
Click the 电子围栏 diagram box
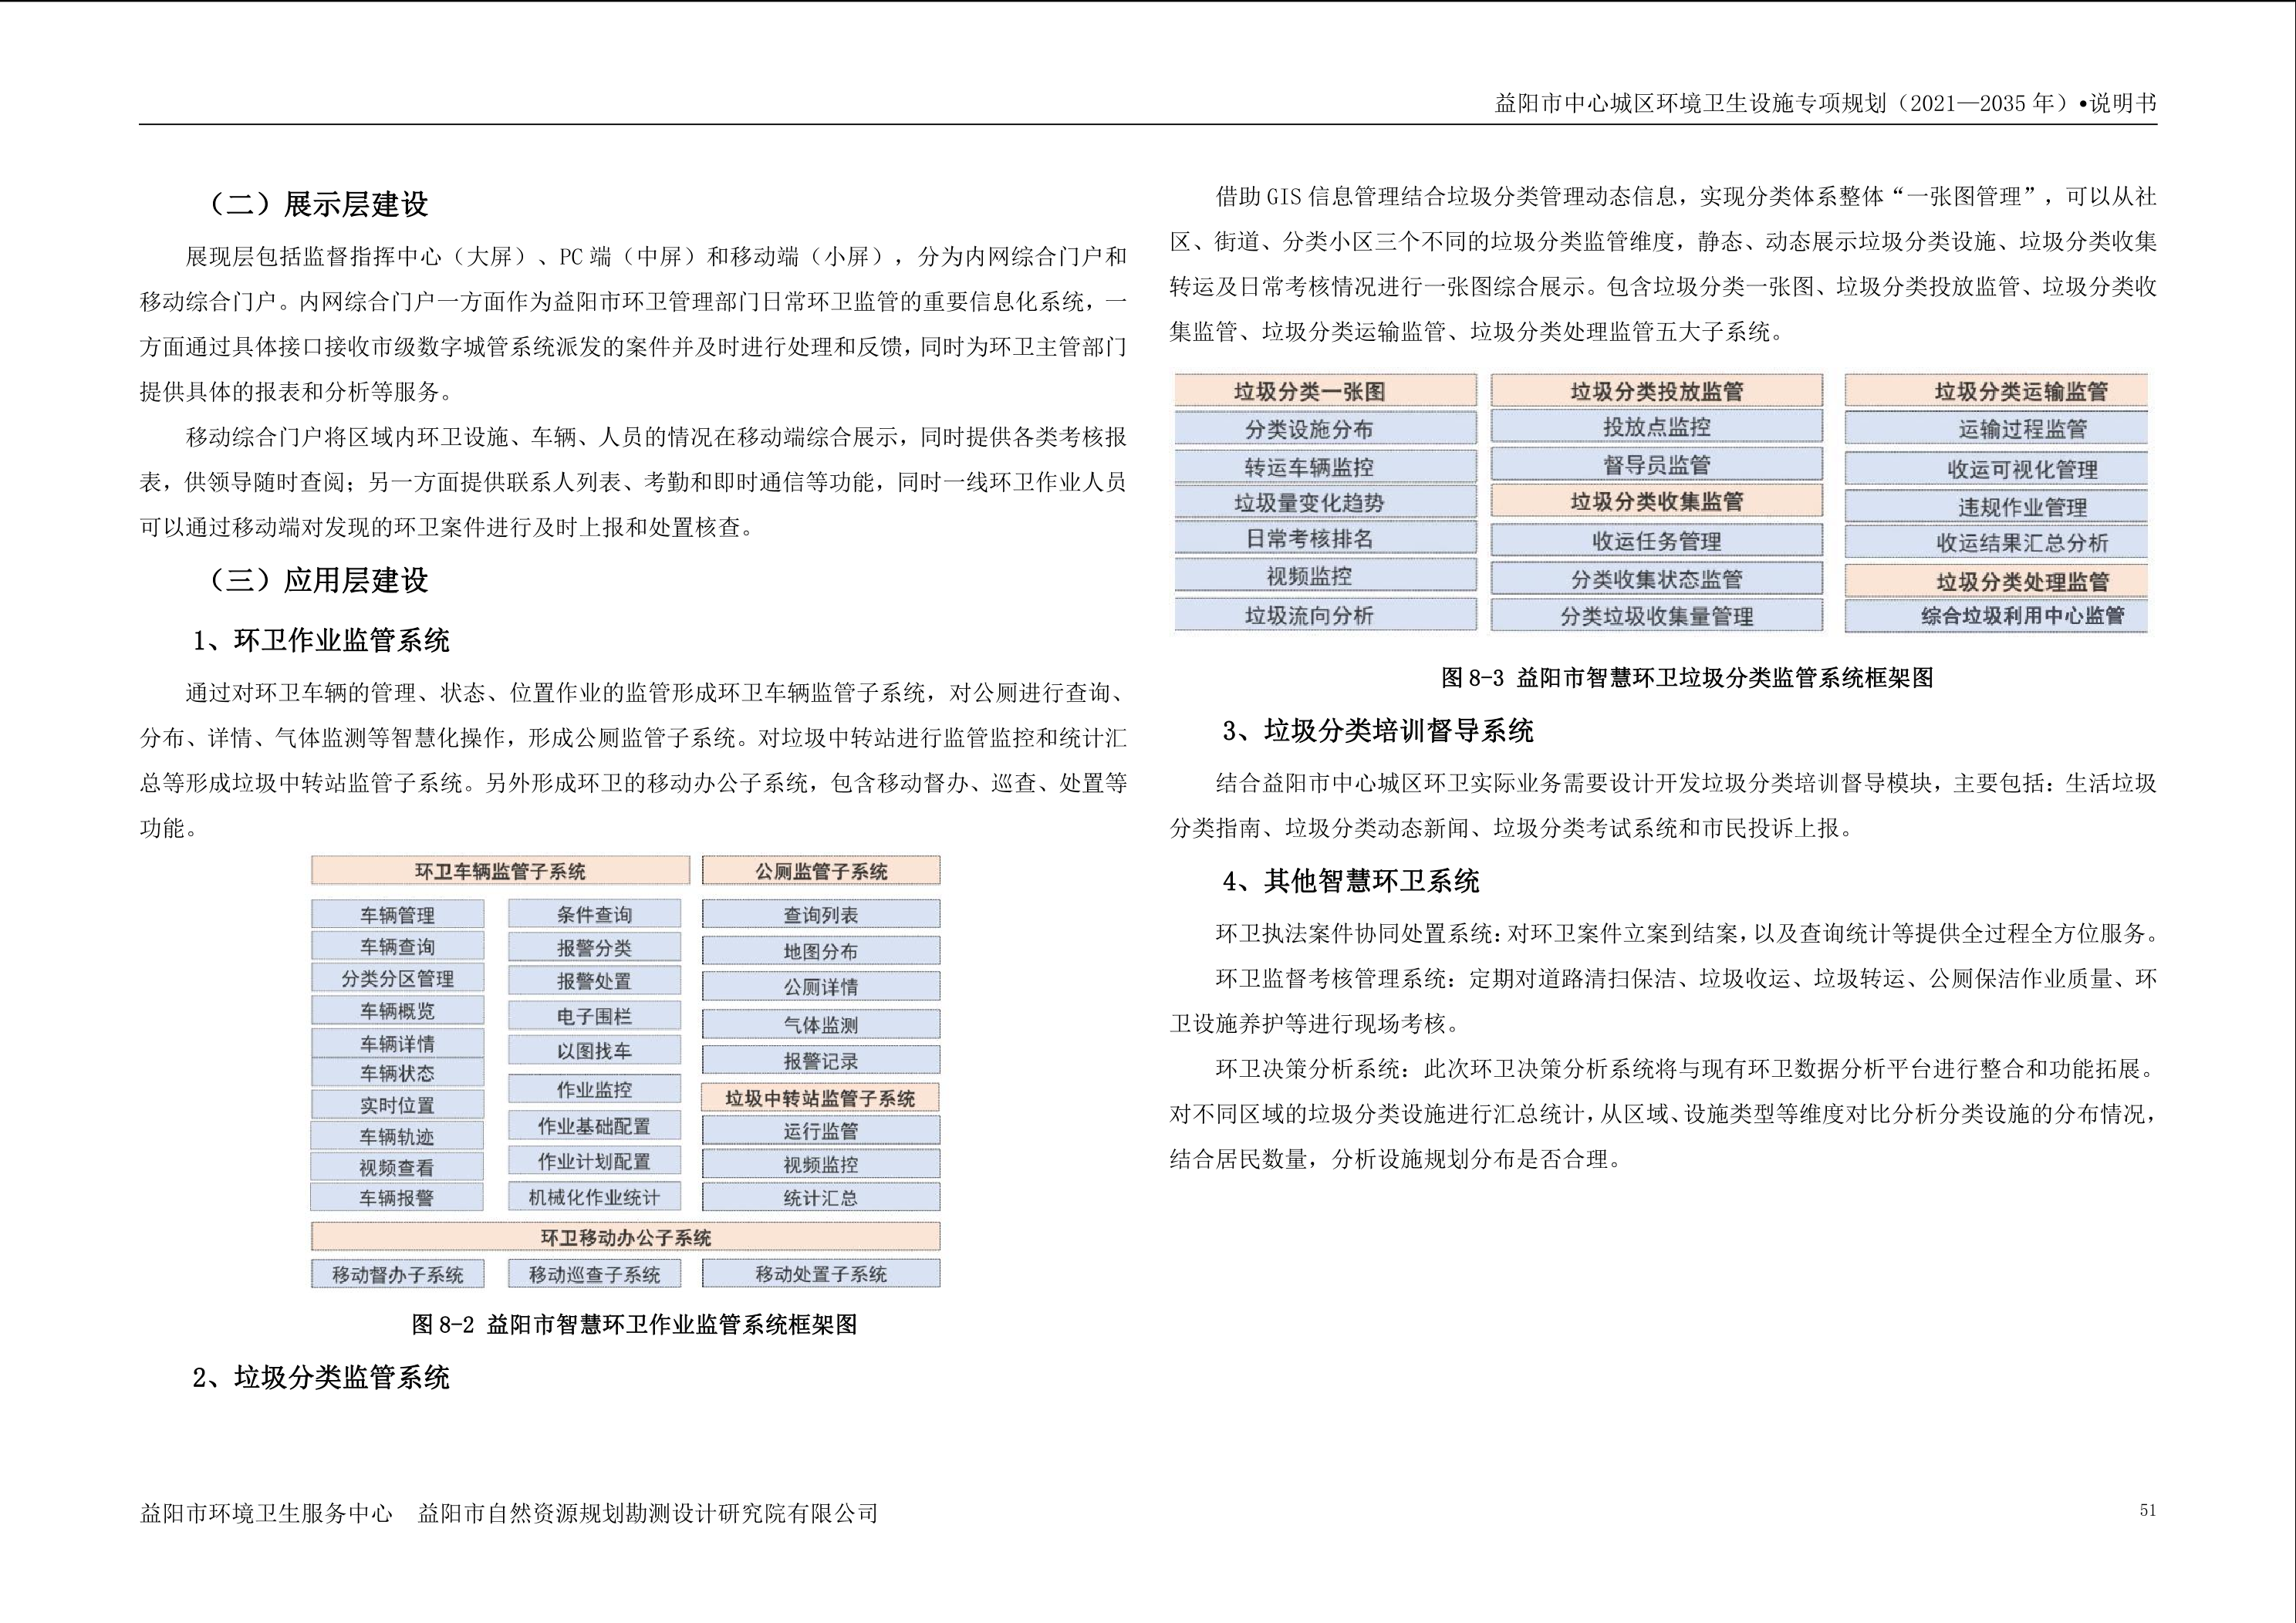pos(594,1017)
